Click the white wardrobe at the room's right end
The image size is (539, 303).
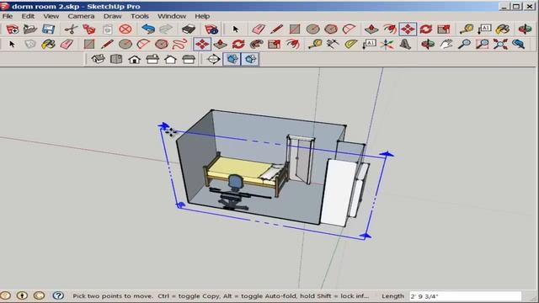click(339, 193)
